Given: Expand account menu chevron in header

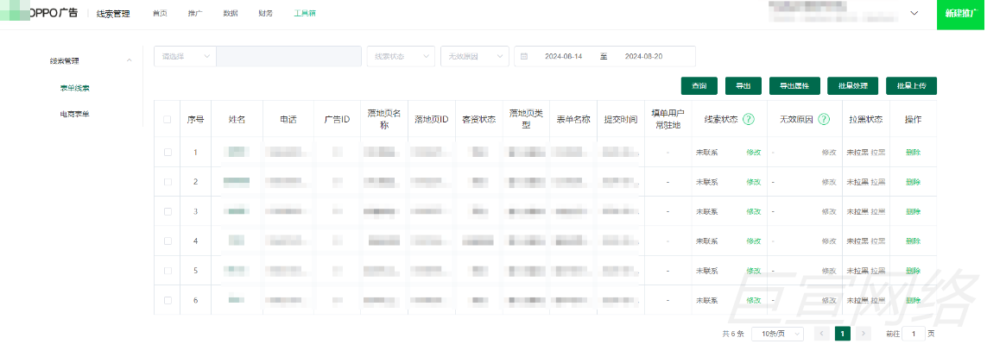Looking at the screenshot, I should point(914,13).
